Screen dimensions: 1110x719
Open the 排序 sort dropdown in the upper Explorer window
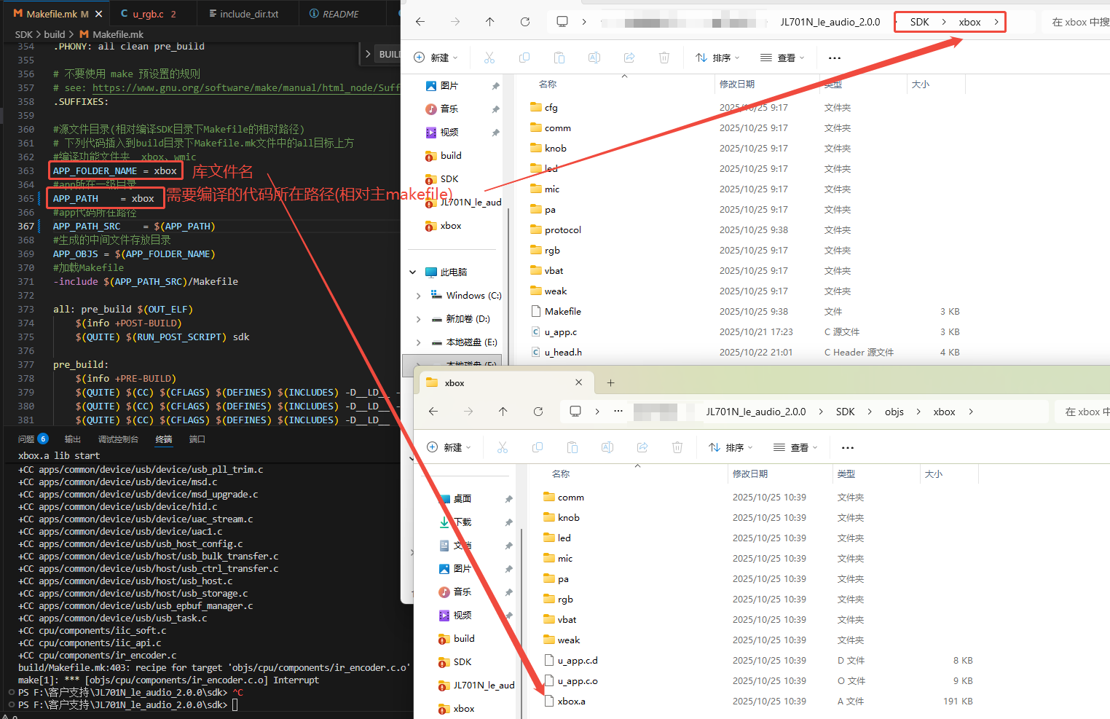click(x=717, y=58)
